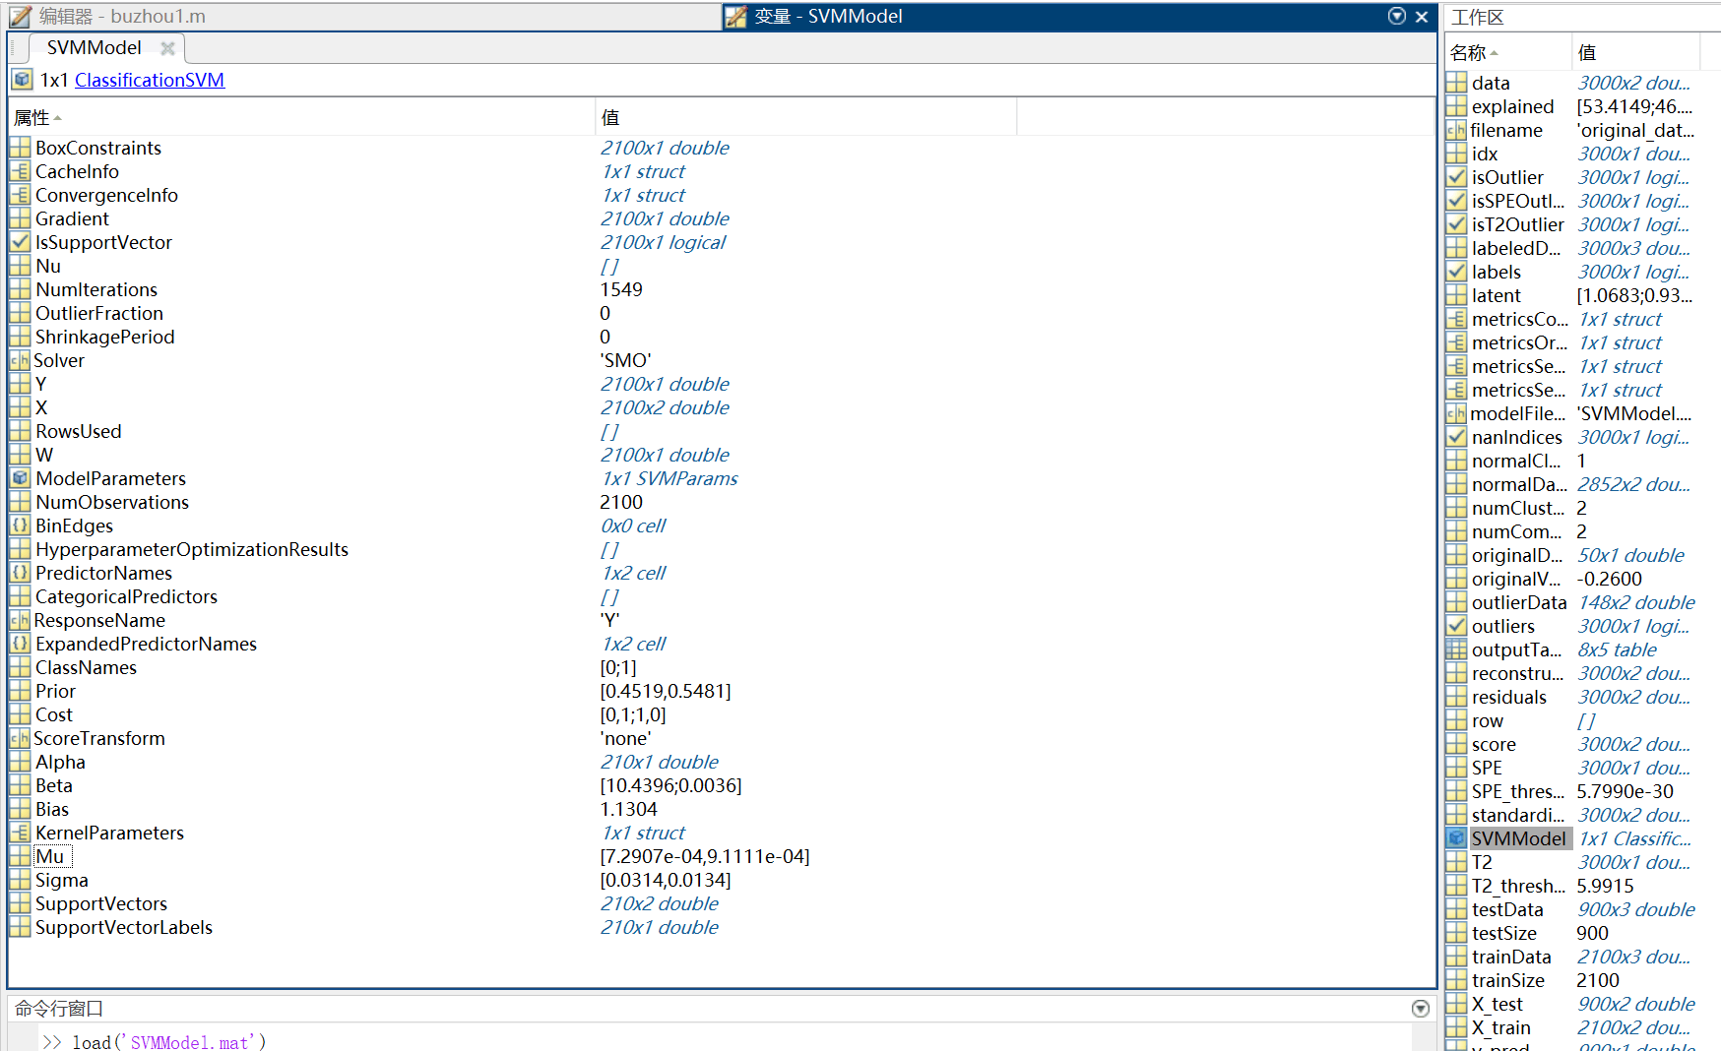This screenshot has height=1051, width=1721.
Task: Open the ClassificationSVM class link
Action: 150,81
